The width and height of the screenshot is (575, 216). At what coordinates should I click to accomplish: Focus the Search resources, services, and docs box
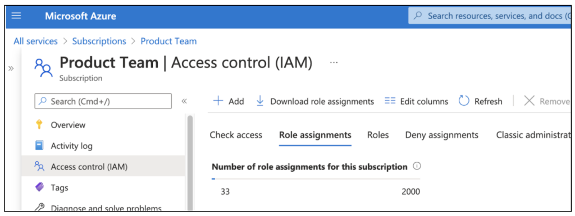pyautogui.click(x=489, y=16)
